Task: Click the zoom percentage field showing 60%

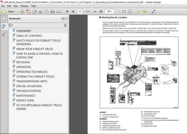Action: [x=109, y=11]
